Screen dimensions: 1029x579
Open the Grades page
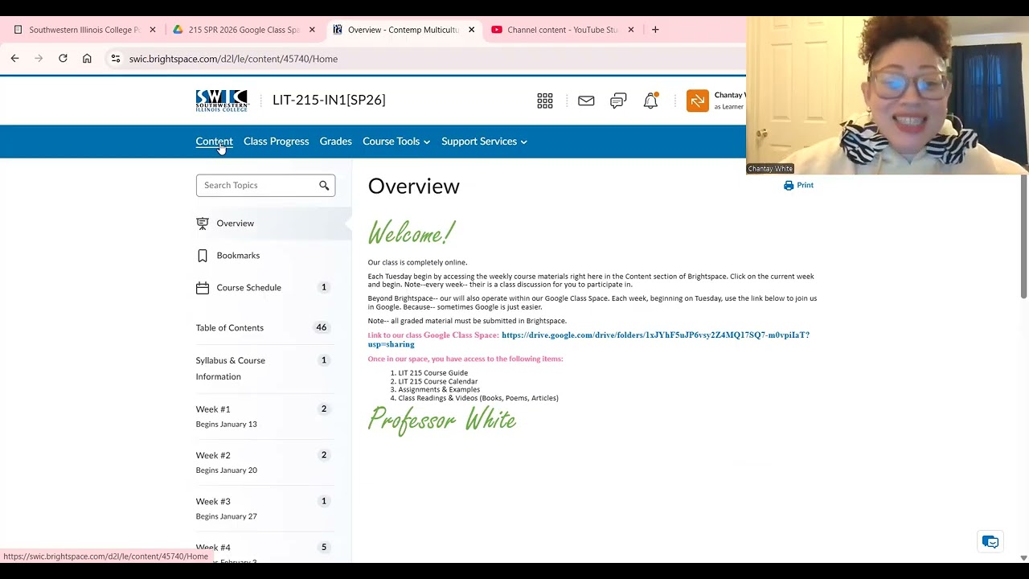pos(335,142)
